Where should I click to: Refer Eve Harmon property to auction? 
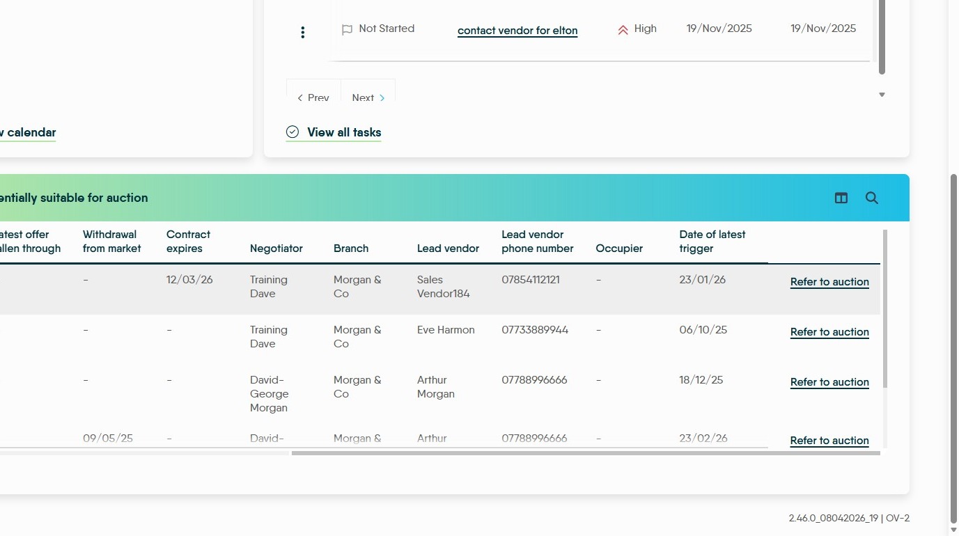point(829,332)
